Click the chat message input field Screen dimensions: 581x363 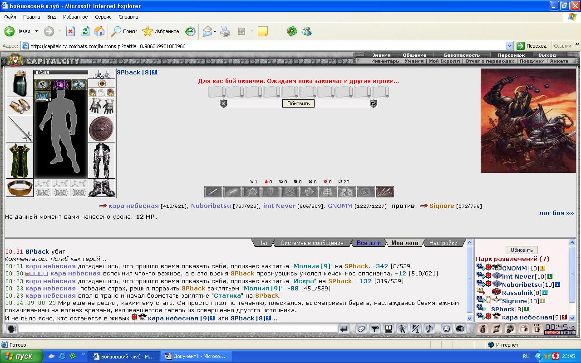click(178, 329)
